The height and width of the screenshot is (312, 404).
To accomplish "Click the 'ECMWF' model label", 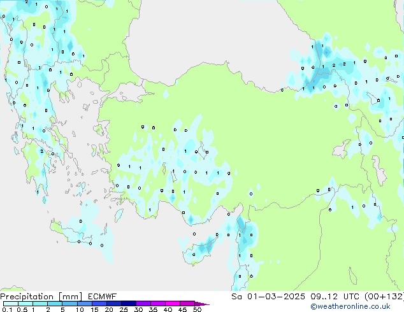I will [103, 297].
